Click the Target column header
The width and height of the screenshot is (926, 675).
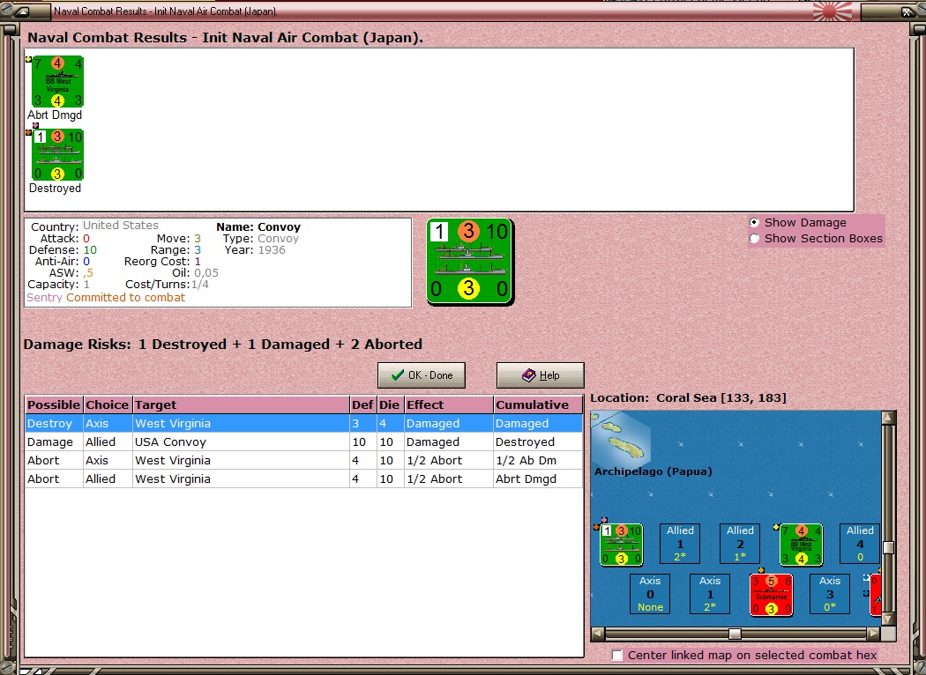pos(241,404)
